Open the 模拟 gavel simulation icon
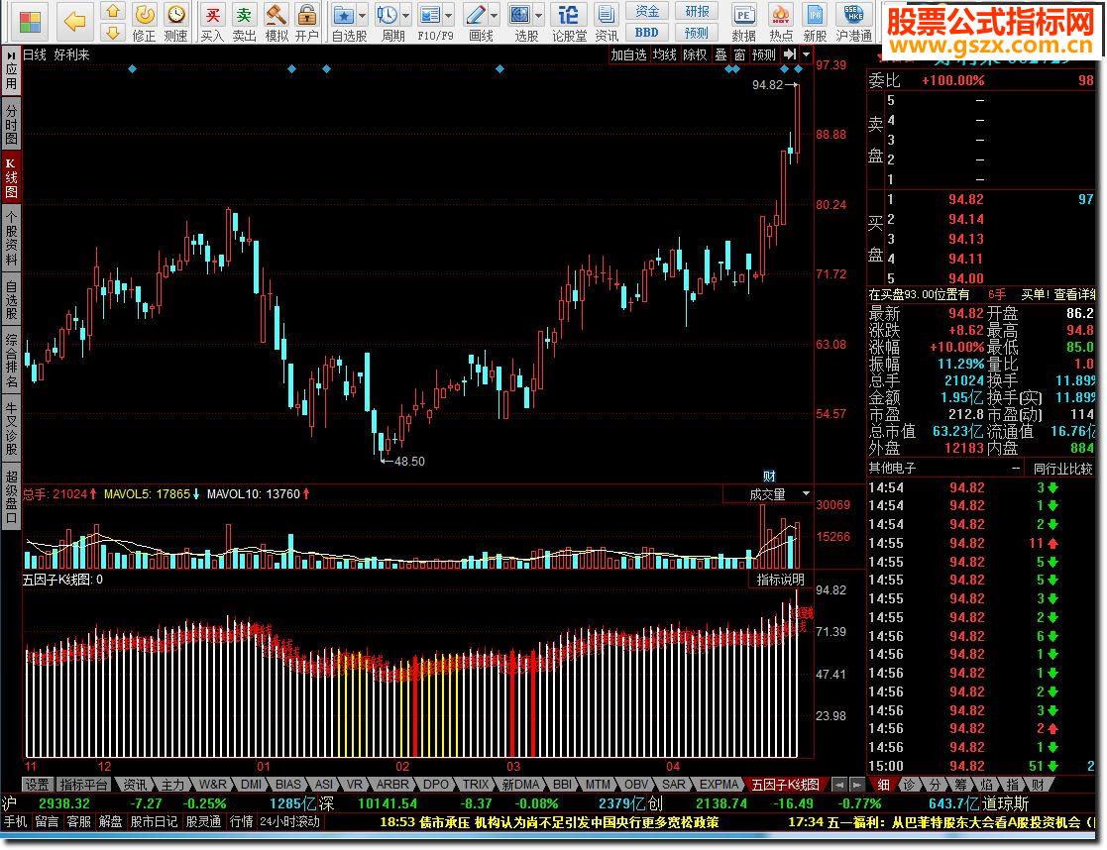 click(277, 14)
